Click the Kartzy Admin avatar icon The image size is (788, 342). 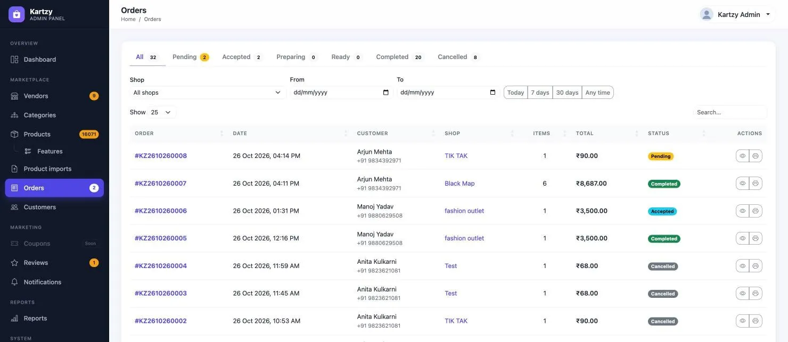707,14
